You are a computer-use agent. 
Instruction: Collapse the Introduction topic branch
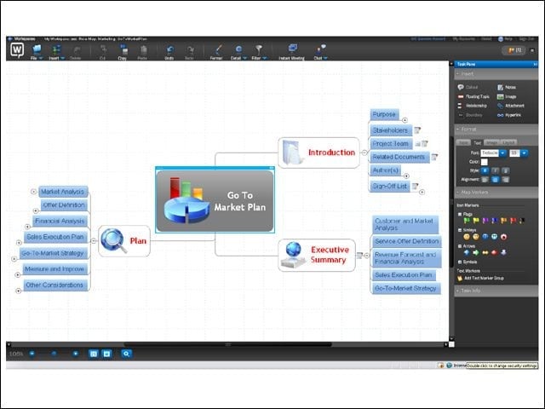click(364, 153)
